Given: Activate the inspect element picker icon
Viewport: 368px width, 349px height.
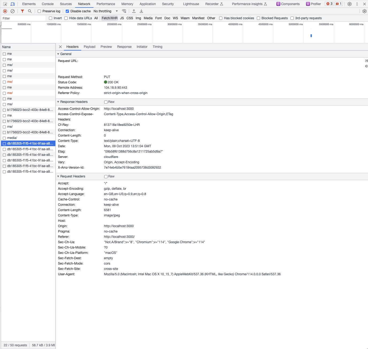Looking at the screenshot, I should [x=5, y=4].
